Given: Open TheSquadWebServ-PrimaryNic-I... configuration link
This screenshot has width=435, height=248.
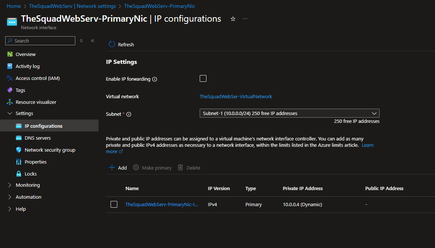Looking at the screenshot, I should (162, 205).
